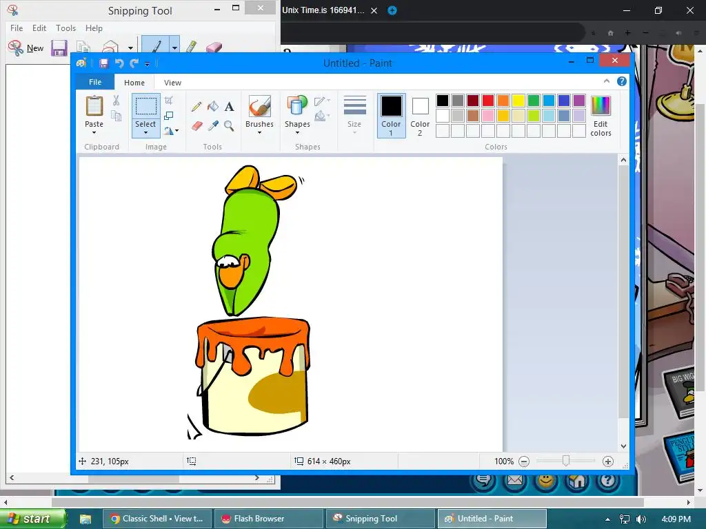The image size is (706, 529).
Task: Collapse the Paint ribbon chevron
Action: [x=607, y=81]
